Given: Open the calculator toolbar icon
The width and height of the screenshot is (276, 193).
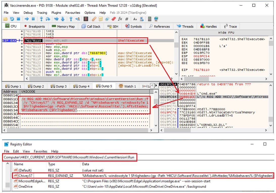Looking at the screenshot, I should click(149, 19).
